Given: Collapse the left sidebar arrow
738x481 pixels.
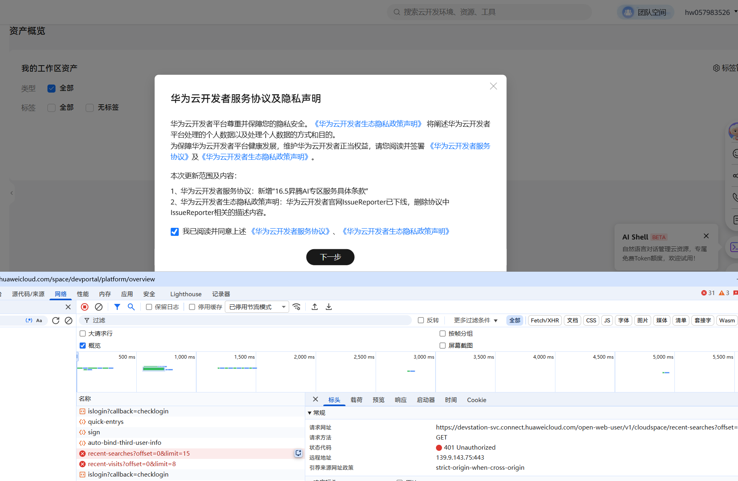Looking at the screenshot, I should (x=12, y=193).
